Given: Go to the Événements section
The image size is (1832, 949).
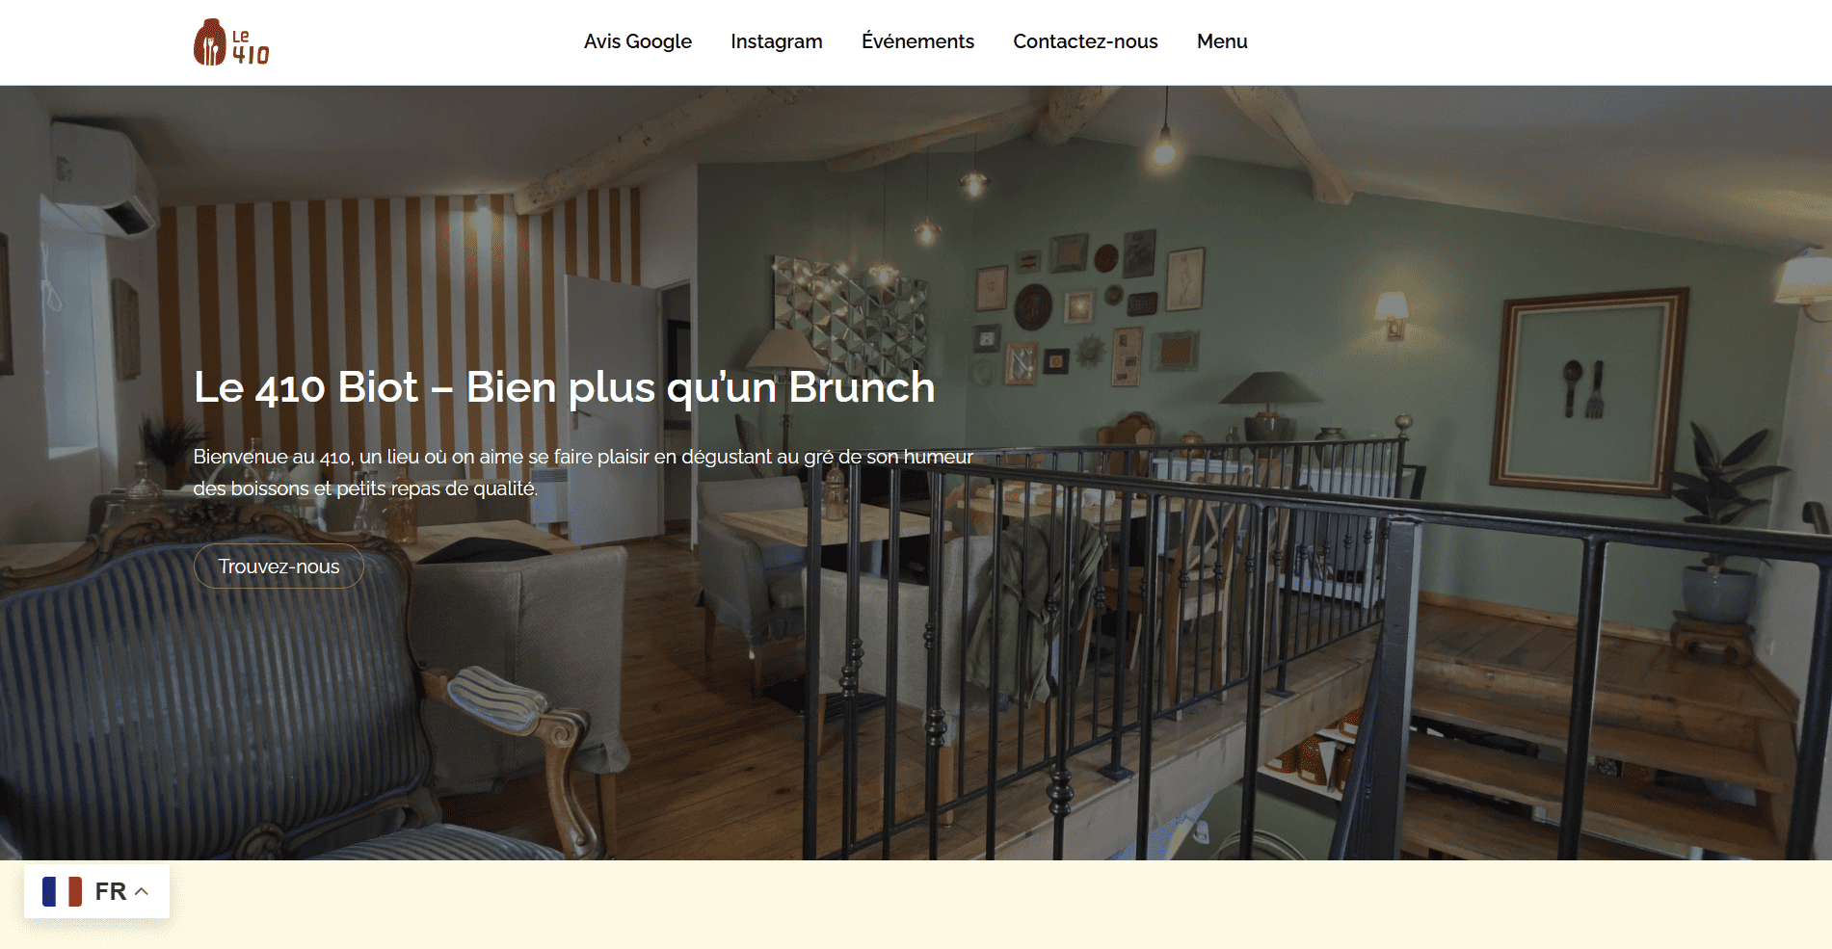Looking at the screenshot, I should [x=917, y=41].
